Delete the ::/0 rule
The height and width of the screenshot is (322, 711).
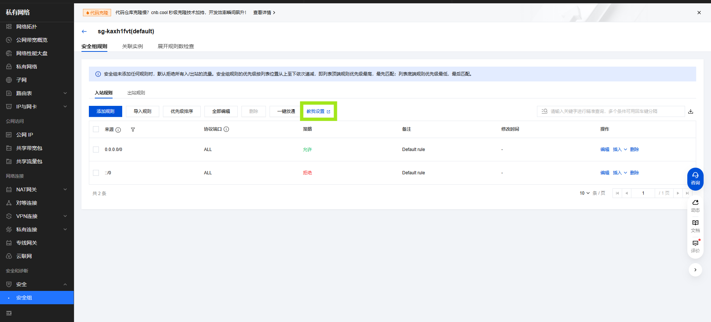click(634, 173)
